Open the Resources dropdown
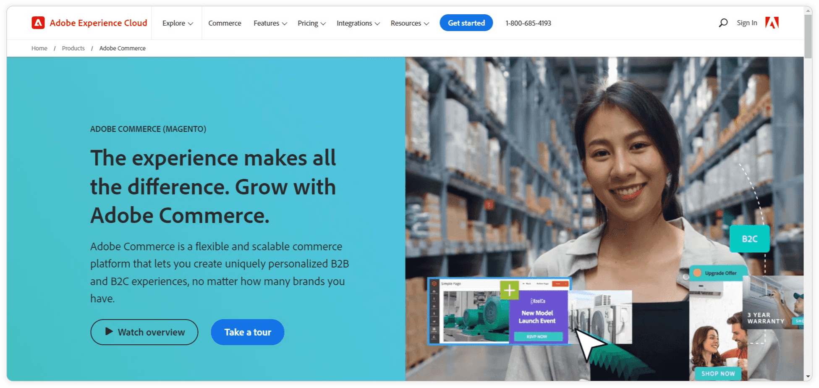This screenshot has width=819, height=388. coord(410,23)
